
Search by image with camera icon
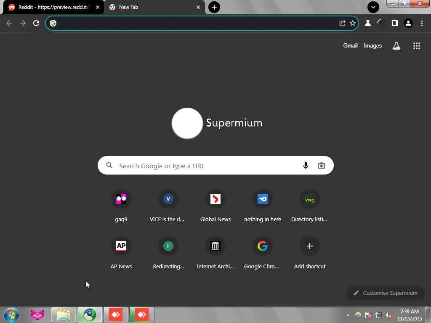click(321, 166)
